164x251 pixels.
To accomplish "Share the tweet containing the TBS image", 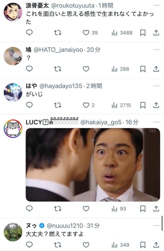I will click(156, 209).
